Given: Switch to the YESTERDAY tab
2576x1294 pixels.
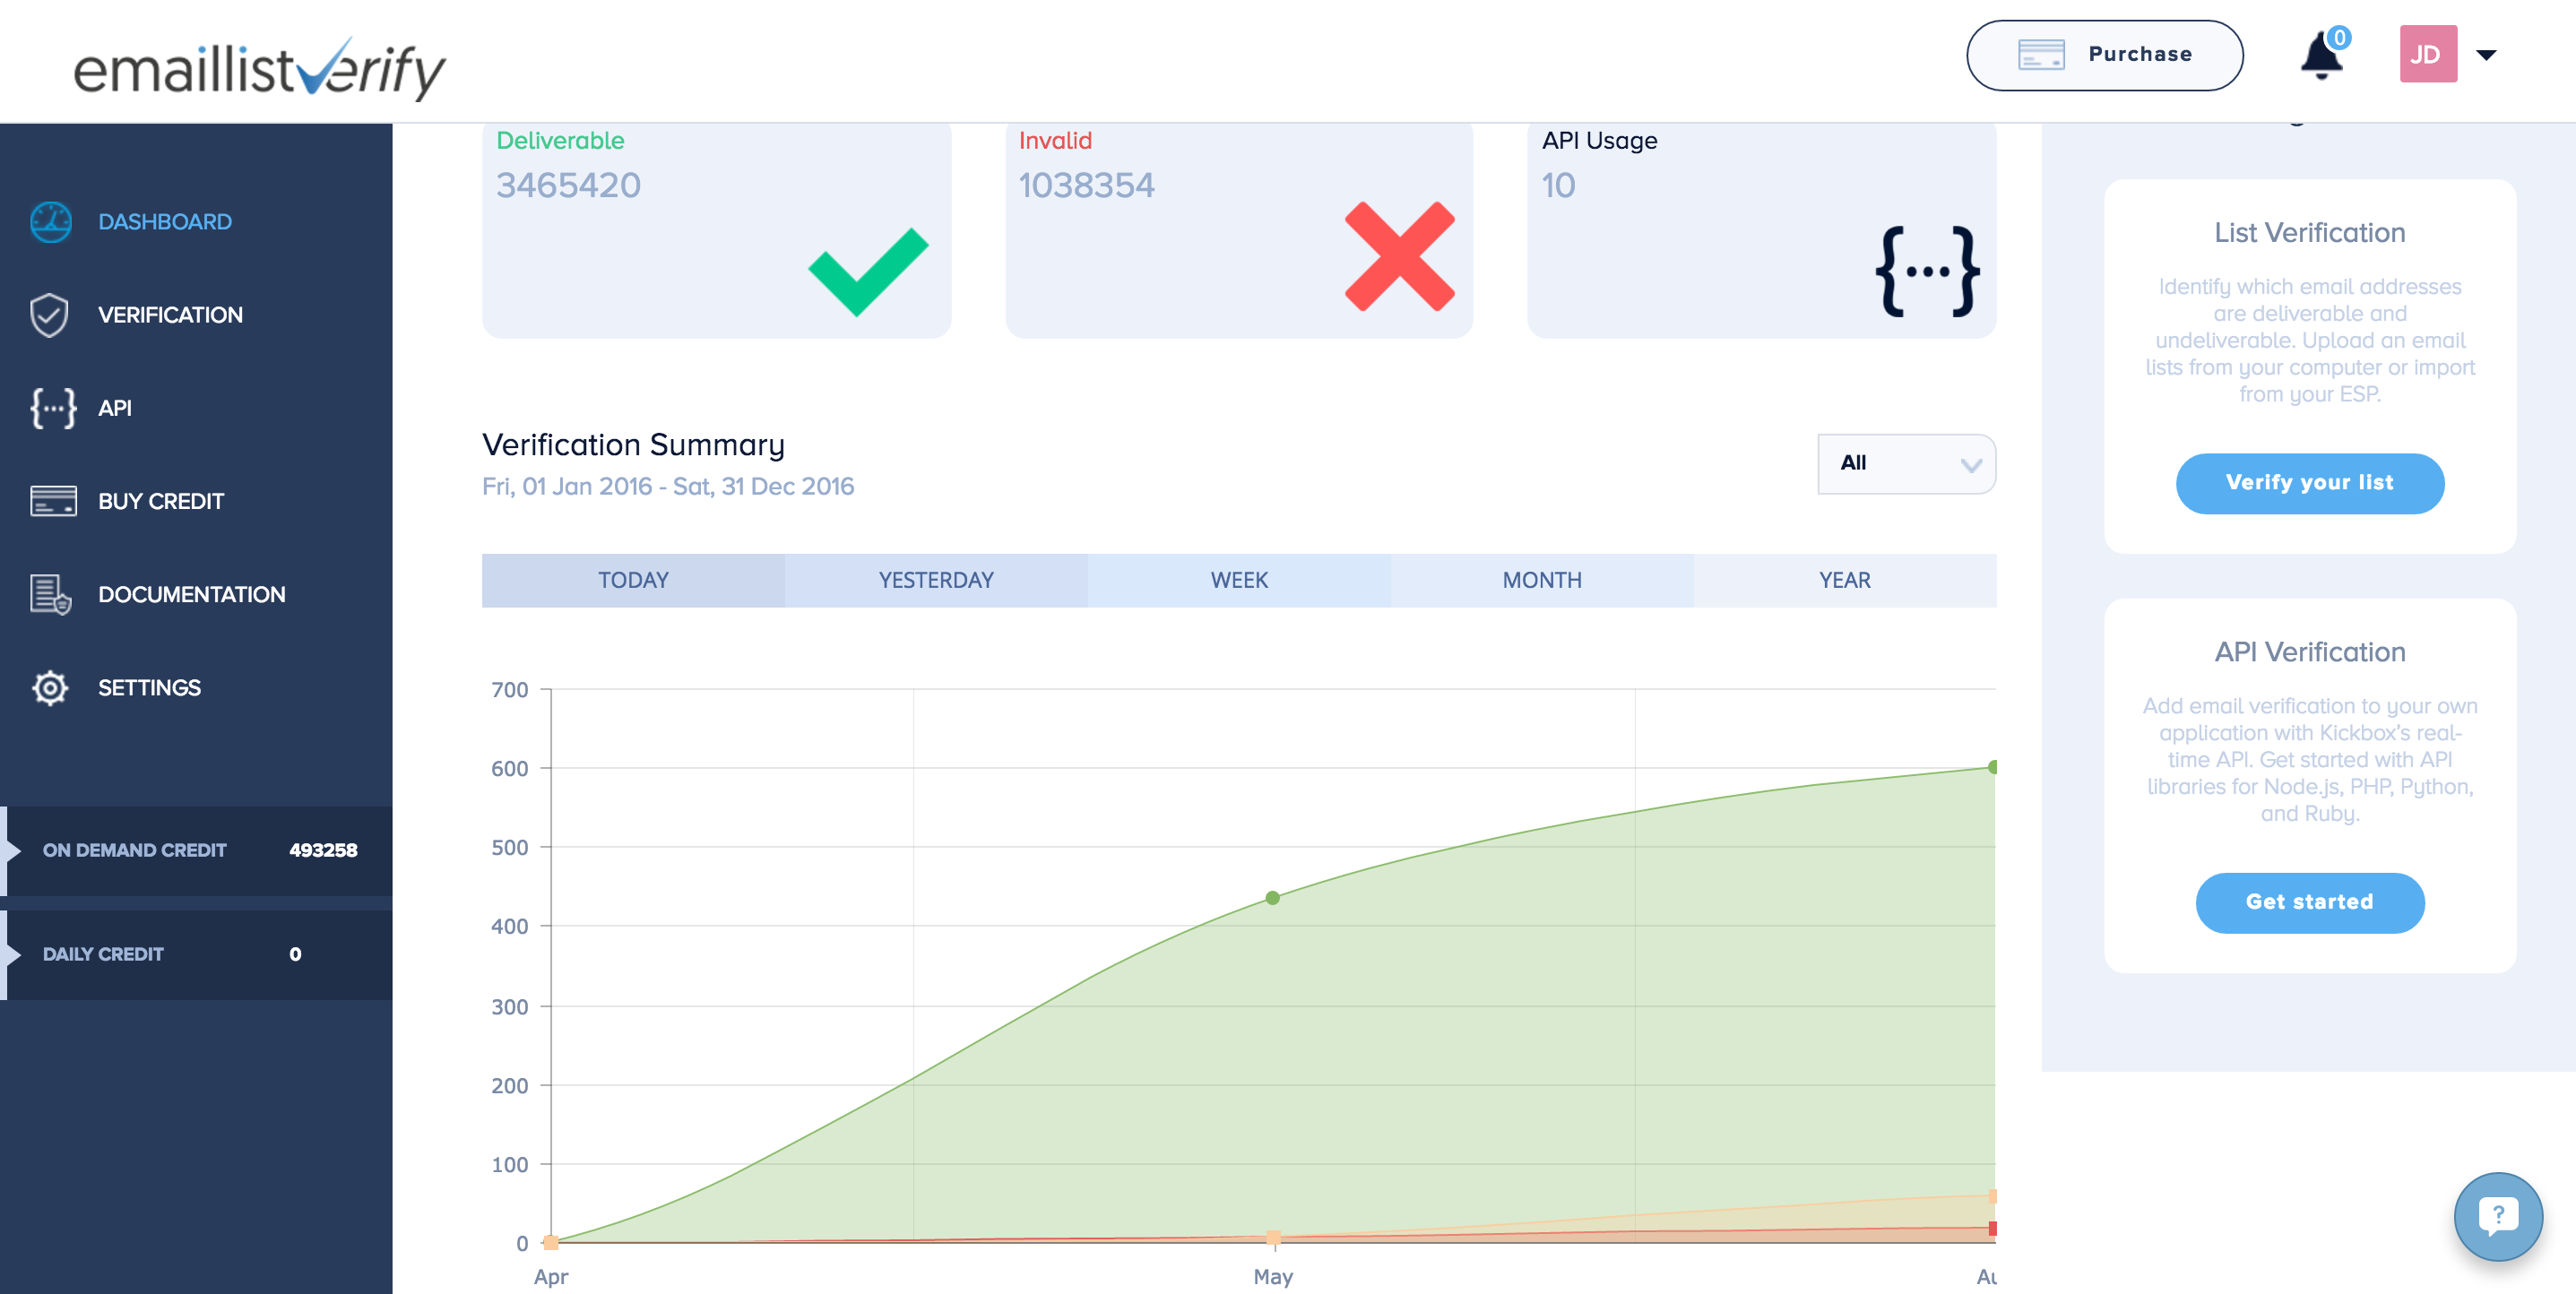Looking at the screenshot, I should (x=935, y=580).
